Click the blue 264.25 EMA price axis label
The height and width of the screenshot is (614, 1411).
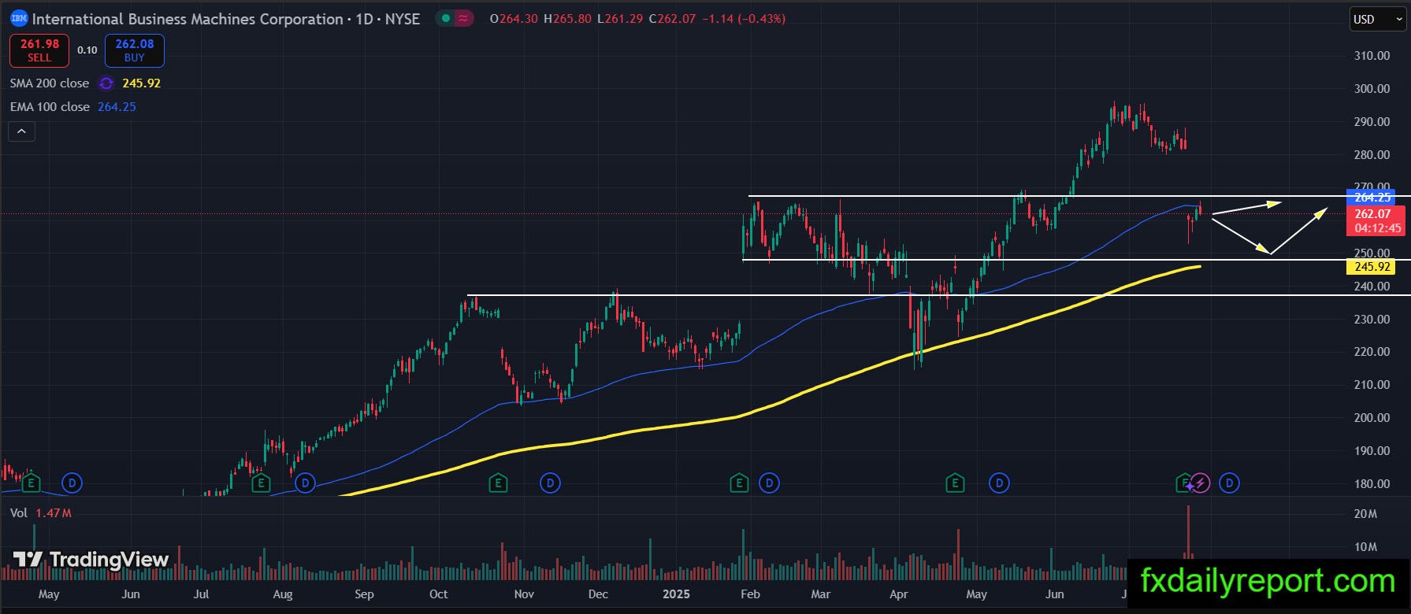point(1372,198)
